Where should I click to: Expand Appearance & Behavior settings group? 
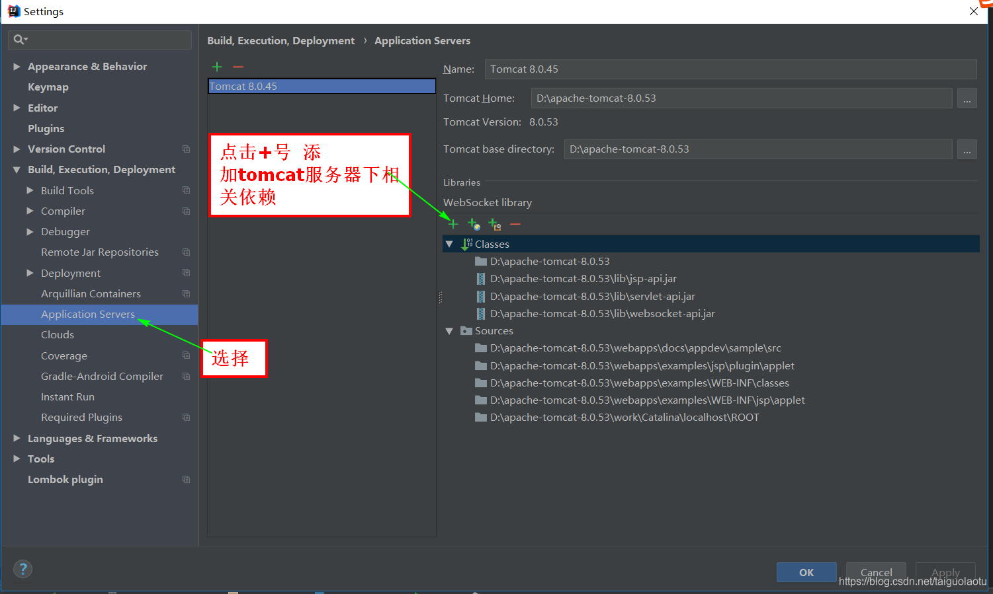coord(17,67)
